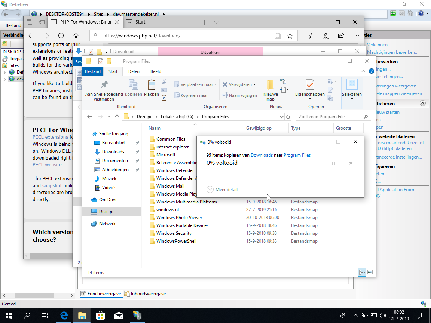Open recent locations dropdown arrow
Viewport: 431px width, 323px height.
[109, 117]
